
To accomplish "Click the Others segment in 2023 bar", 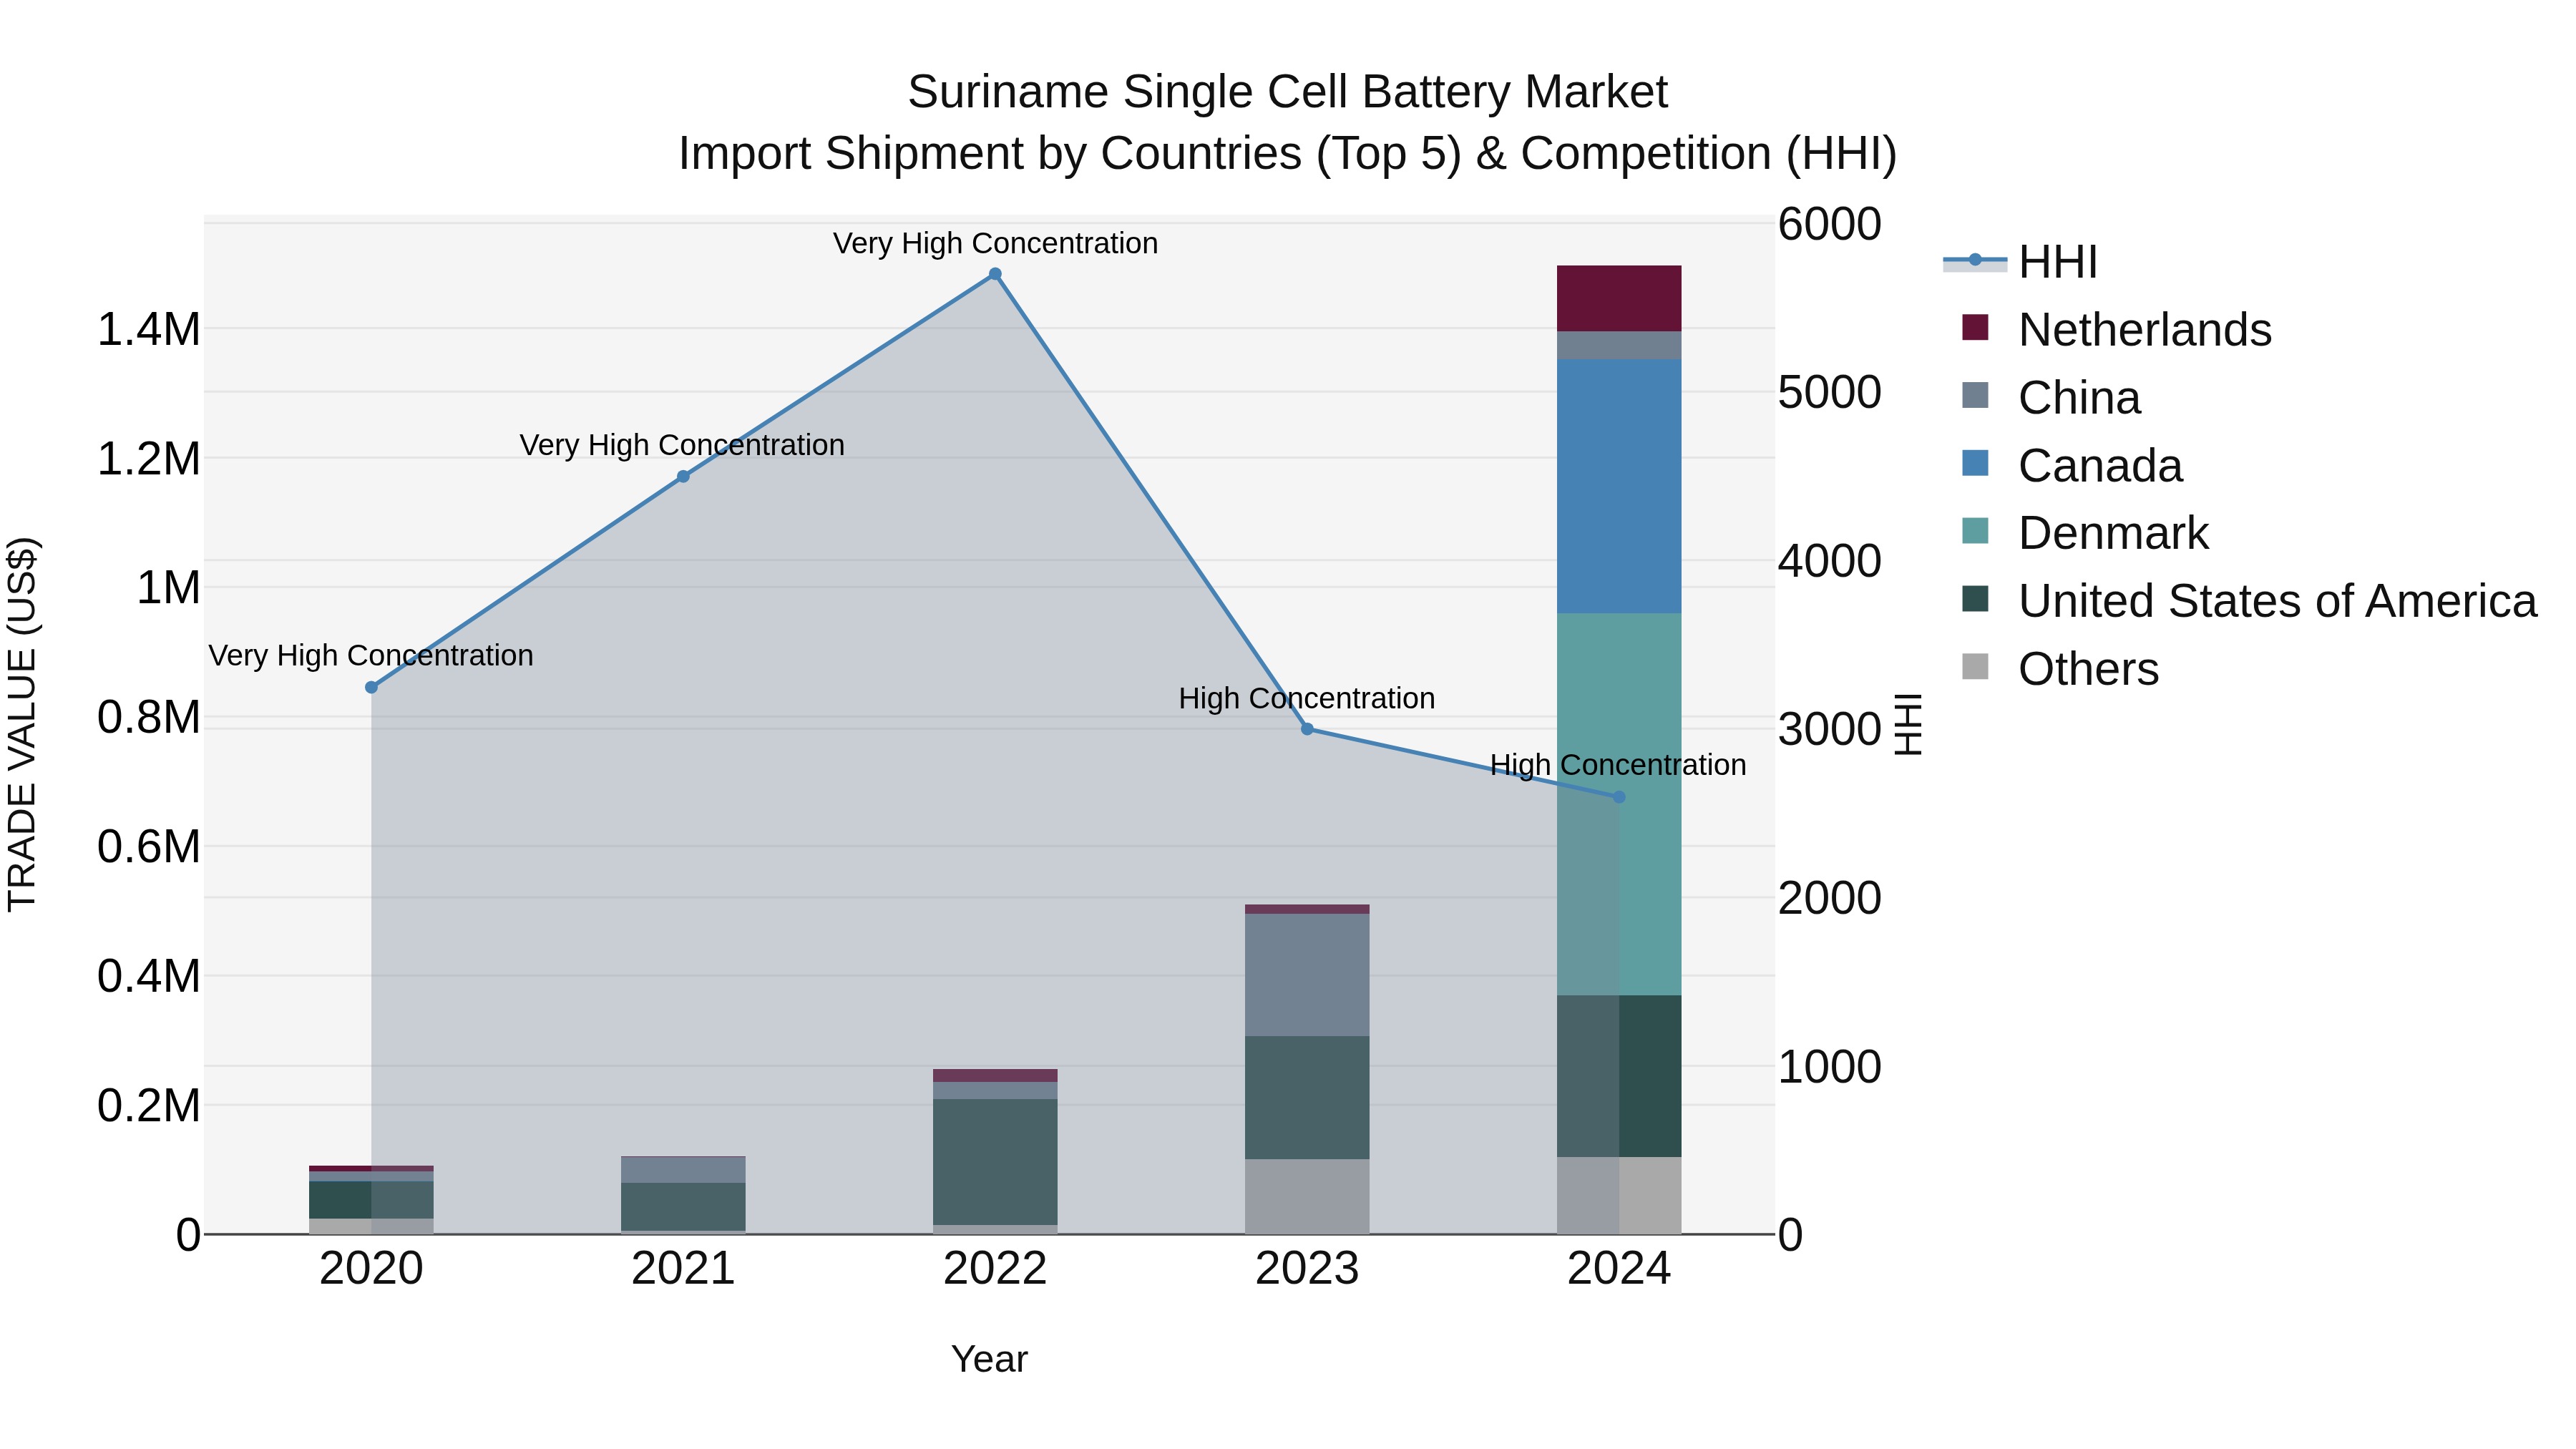I will [1307, 1197].
